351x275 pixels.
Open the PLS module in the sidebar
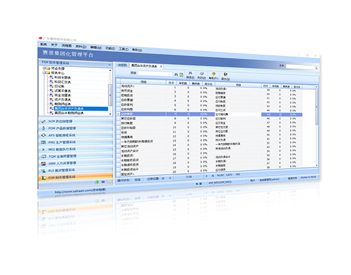(x=76, y=170)
